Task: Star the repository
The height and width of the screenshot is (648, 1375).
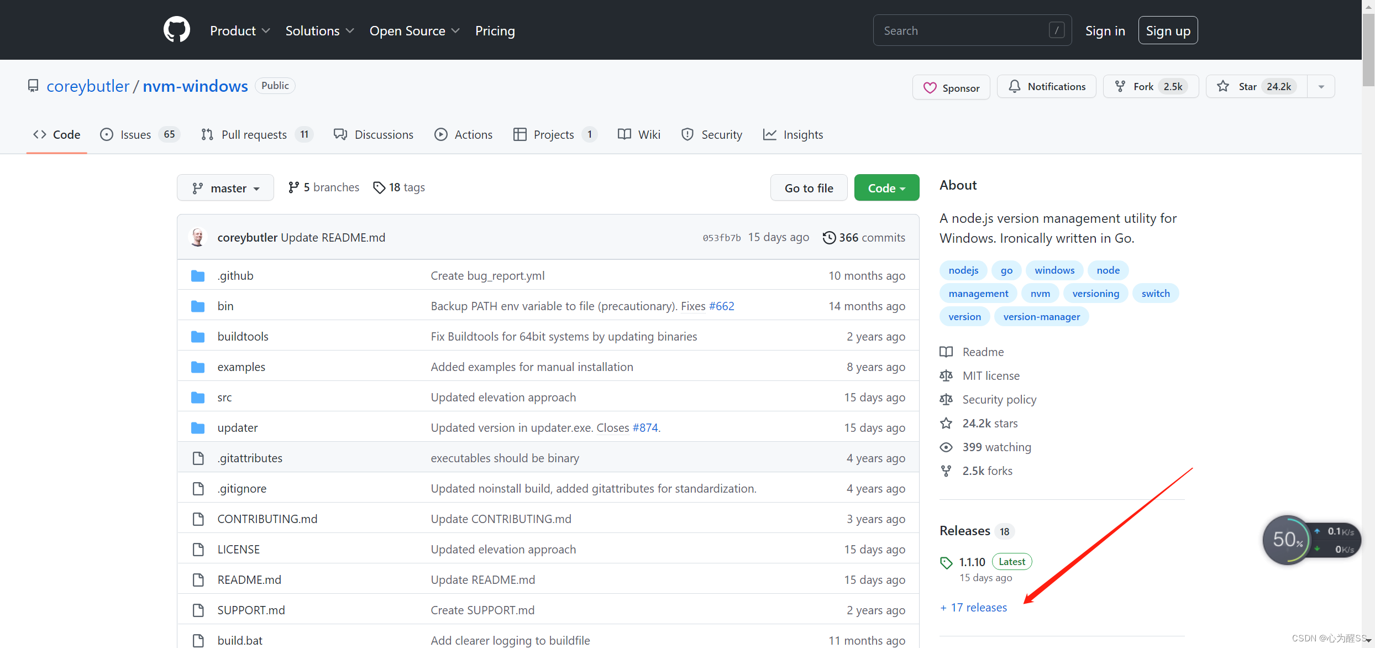Action: (x=1257, y=86)
